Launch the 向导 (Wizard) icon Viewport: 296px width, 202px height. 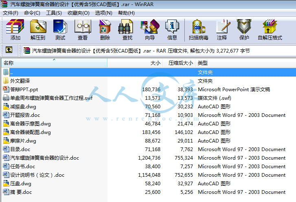coord(150,26)
